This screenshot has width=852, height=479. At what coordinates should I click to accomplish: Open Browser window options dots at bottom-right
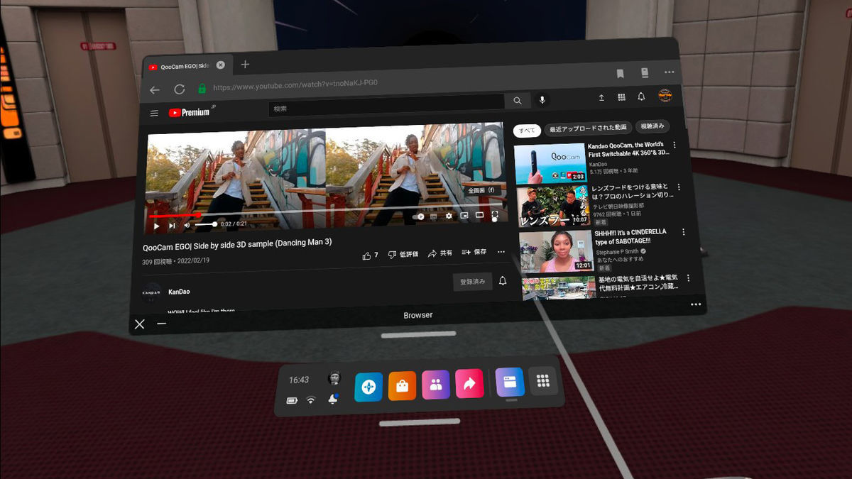pos(696,304)
